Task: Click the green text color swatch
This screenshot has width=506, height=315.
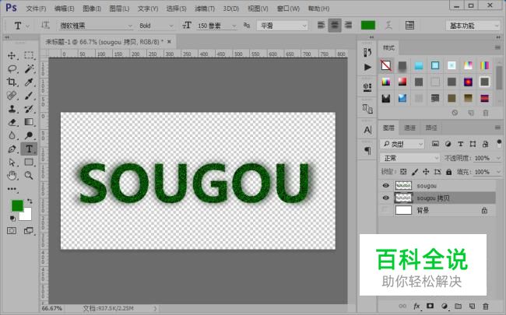Action: click(368, 25)
